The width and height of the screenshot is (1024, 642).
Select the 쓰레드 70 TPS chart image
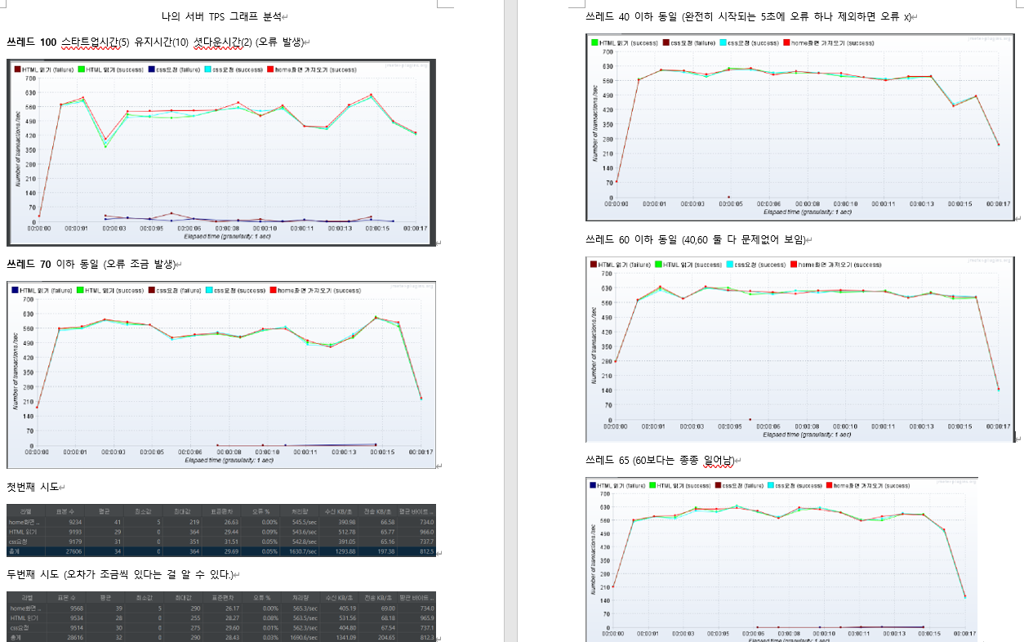coord(220,375)
